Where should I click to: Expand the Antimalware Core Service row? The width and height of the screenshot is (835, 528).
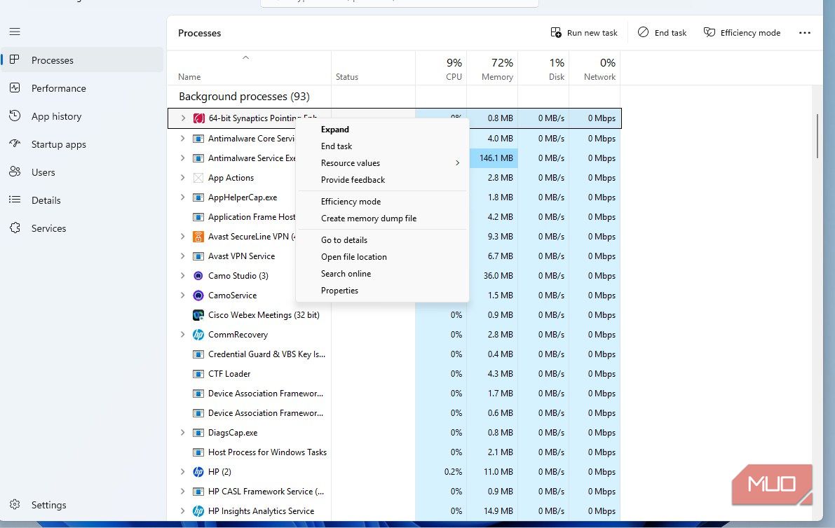click(183, 138)
